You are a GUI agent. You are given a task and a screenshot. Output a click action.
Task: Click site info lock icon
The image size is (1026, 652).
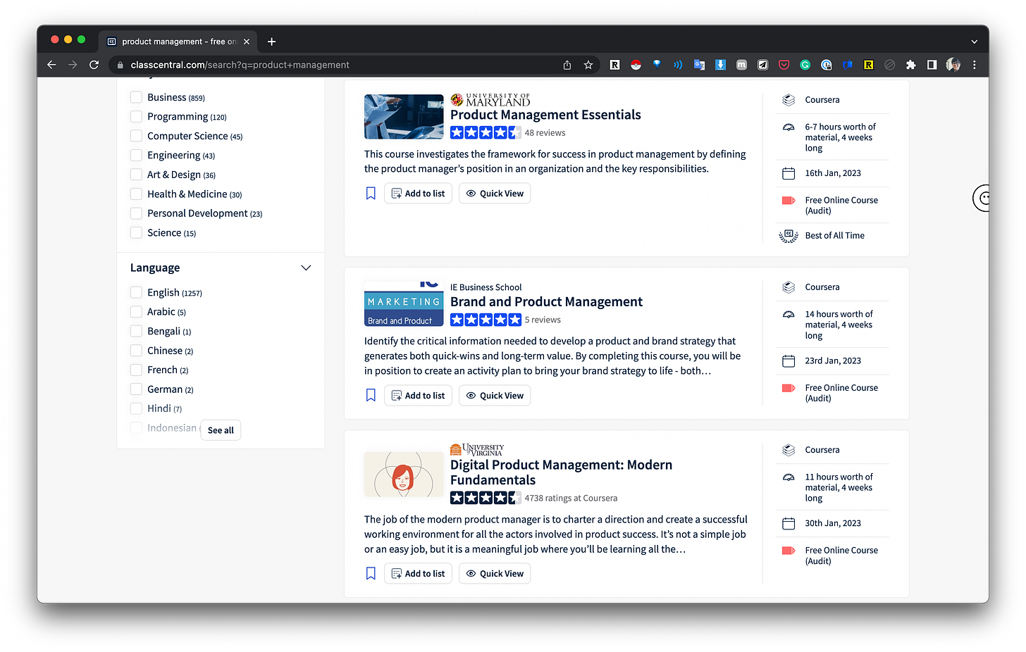[120, 65]
